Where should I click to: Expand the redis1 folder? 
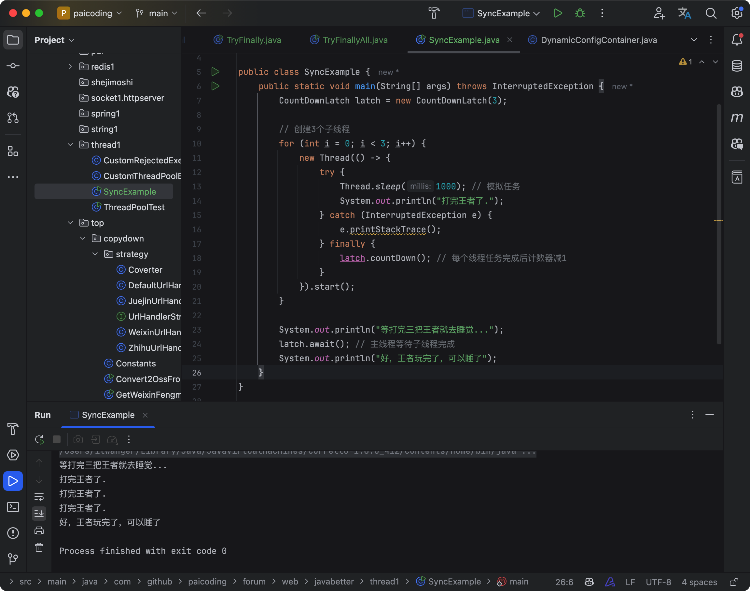point(70,66)
